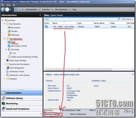The image size is (136, 118).
Task: Click the site icon in V01 row
Action: point(46,27)
